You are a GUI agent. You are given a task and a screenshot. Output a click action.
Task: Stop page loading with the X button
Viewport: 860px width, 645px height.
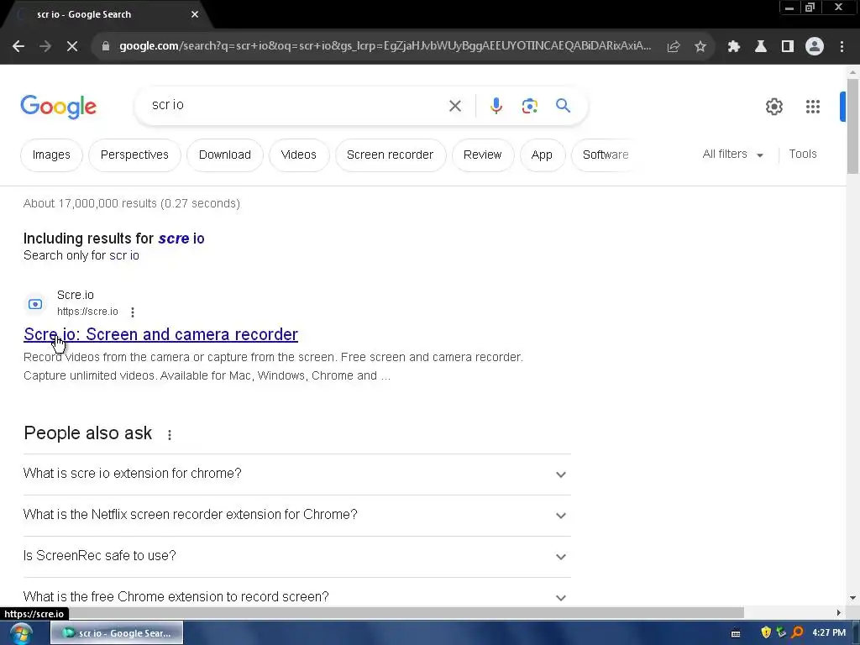pos(72,47)
